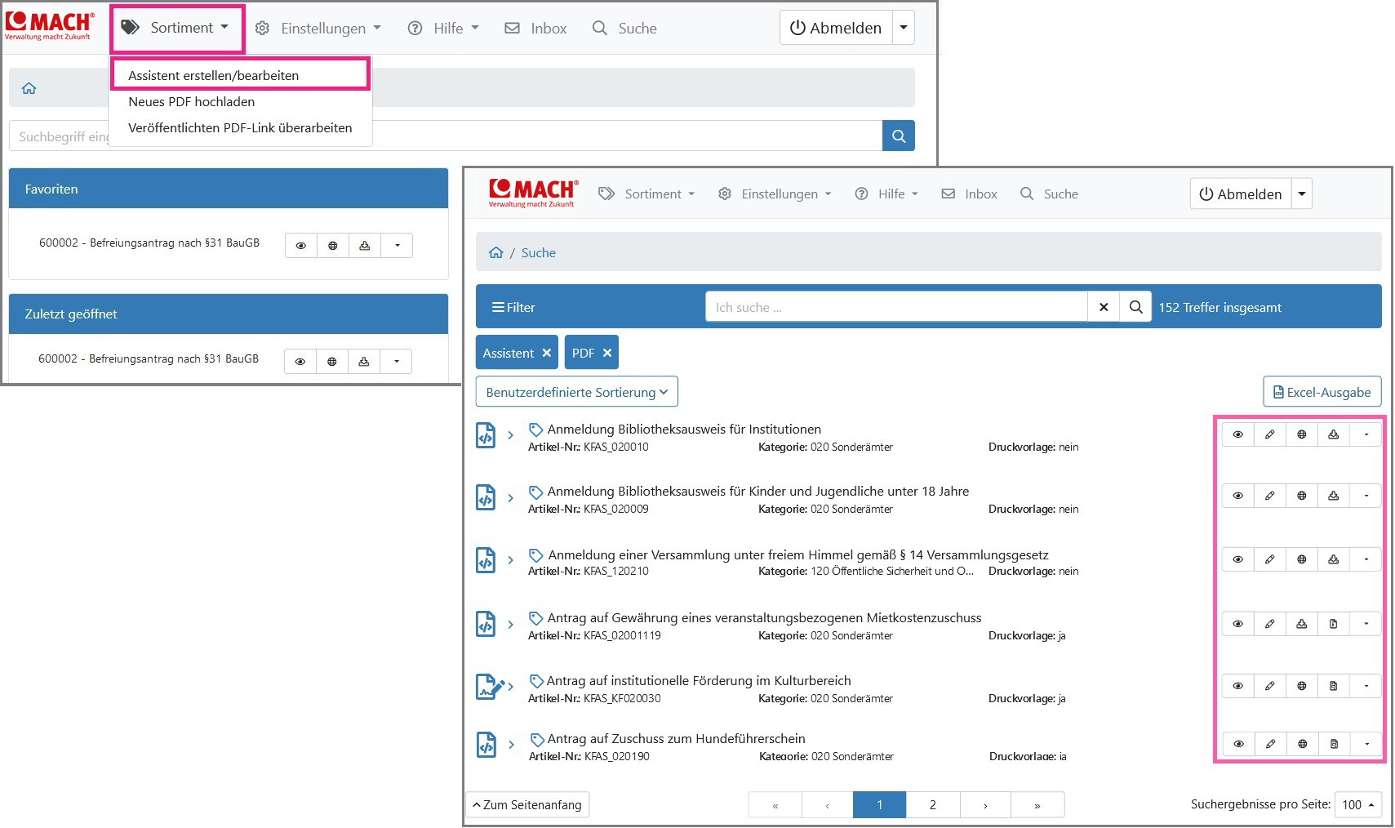The image size is (1395, 828).
Task: Click the download icon for 'Anmeldung einer Versammlung'
Action: 1334,559
